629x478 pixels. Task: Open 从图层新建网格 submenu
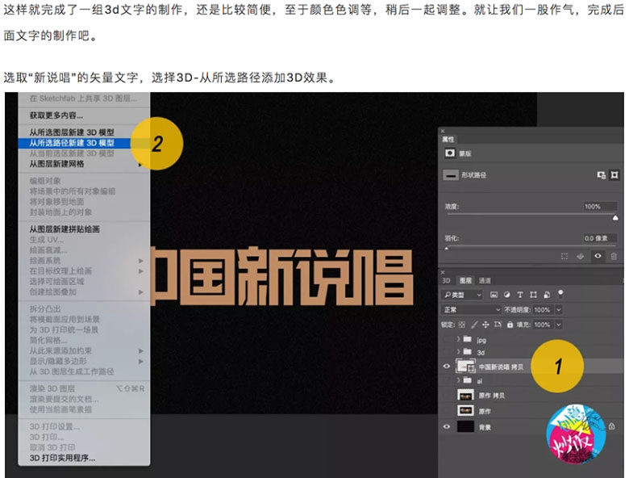pyautogui.click(x=84, y=164)
